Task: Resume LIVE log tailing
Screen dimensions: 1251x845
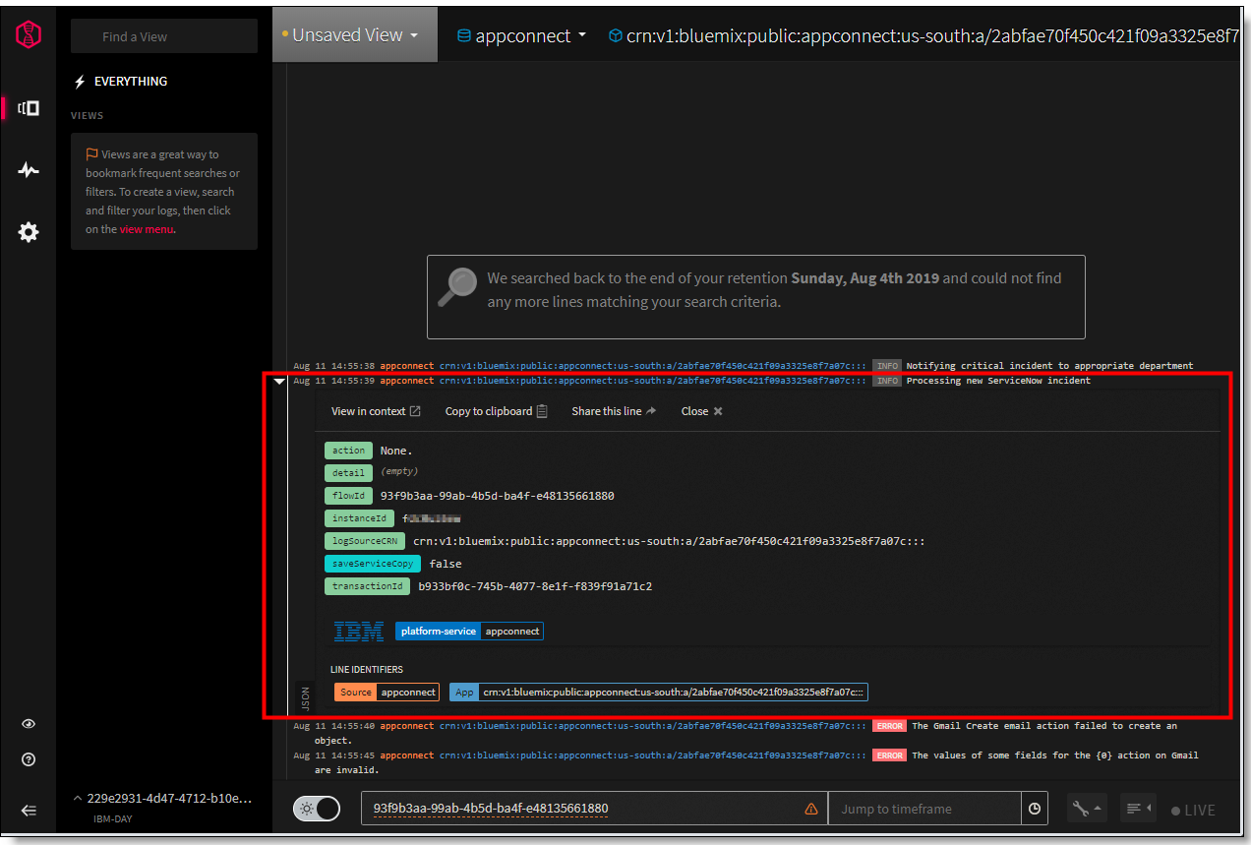Action: tap(1193, 810)
